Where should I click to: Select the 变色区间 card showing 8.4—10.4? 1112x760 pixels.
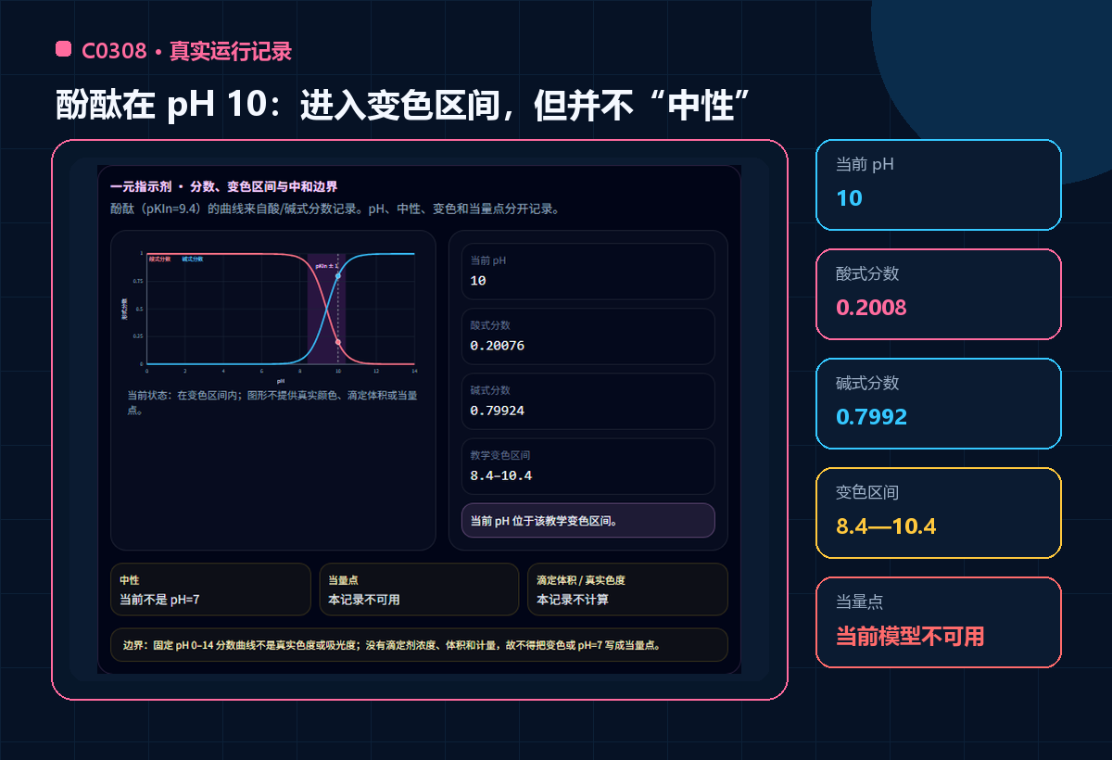pos(938,513)
